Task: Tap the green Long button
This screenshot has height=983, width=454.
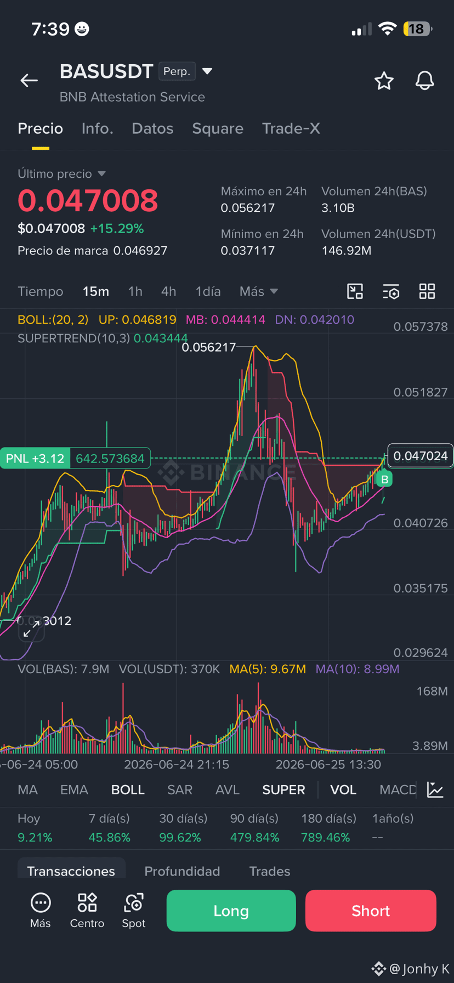Action: pos(231,911)
